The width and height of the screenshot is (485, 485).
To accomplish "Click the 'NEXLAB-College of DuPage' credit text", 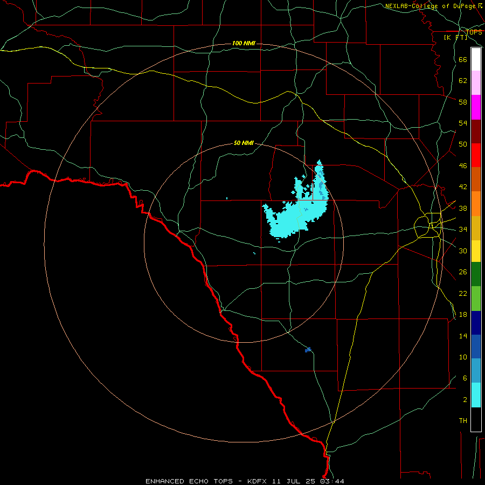I will (x=430, y=6).
